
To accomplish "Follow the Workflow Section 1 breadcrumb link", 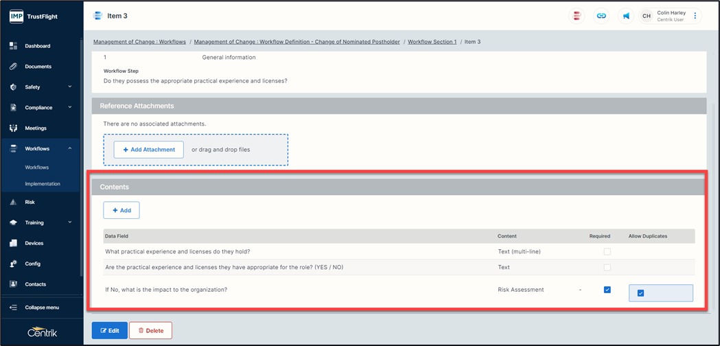I will click(432, 42).
